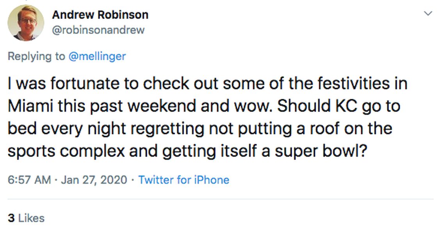Click the number 3 beside Likes
This screenshot has width=445, height=234.
tap(11, 218)
